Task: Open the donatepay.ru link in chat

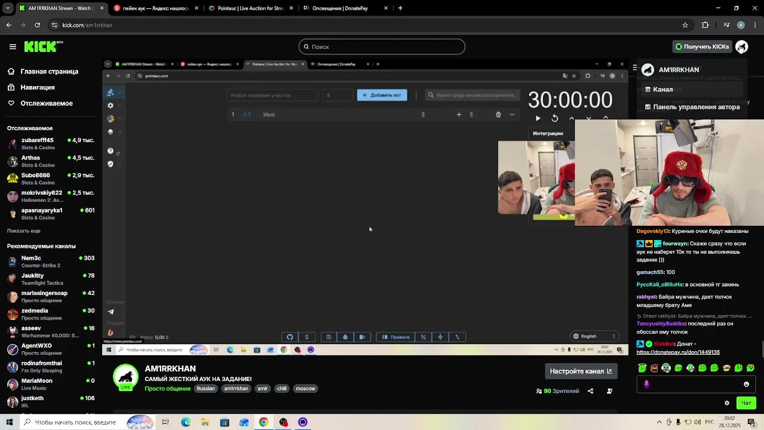Action: tap(678, 352)
